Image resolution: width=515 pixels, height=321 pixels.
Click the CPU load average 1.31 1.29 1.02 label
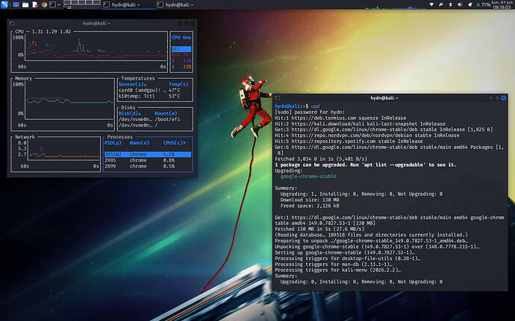tap(51, 31)
